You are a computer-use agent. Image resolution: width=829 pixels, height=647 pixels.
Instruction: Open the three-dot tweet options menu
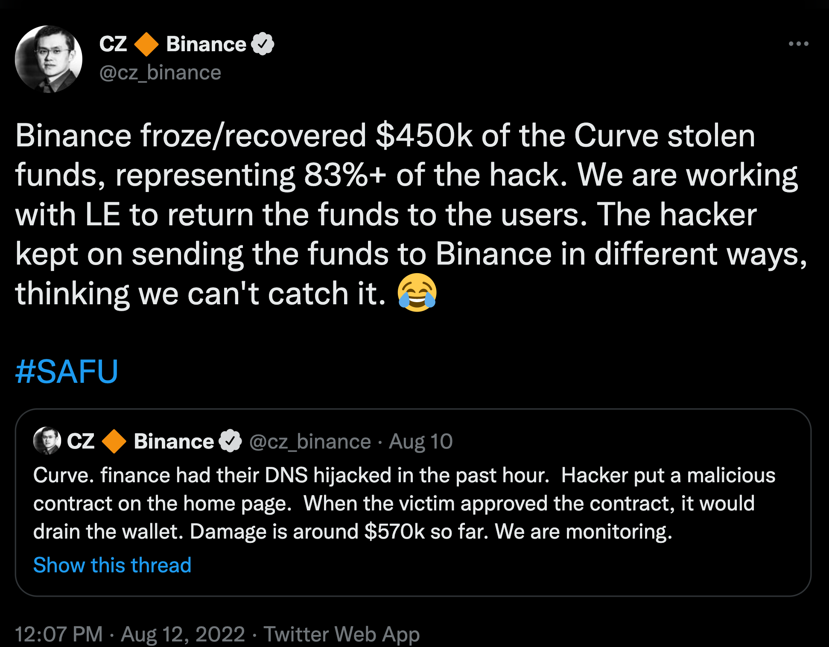[x=799, y=43]
